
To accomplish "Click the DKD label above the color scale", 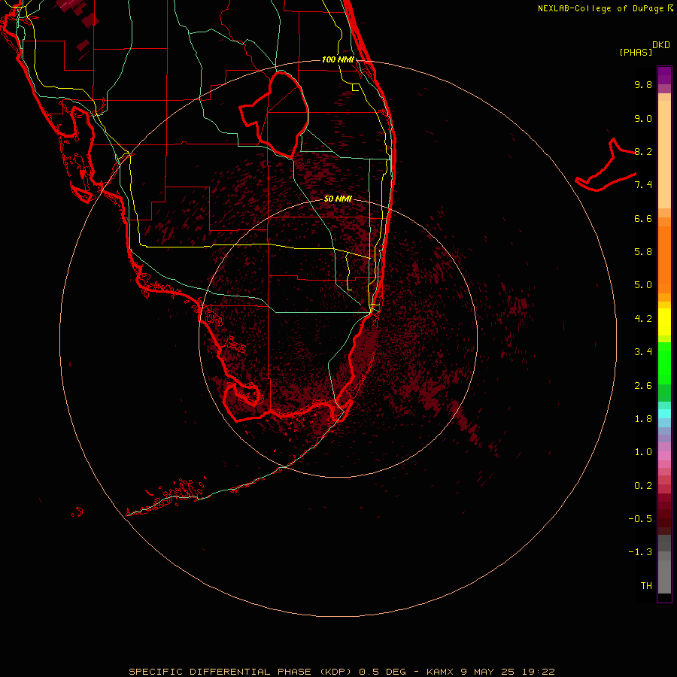I will (661, 45).
